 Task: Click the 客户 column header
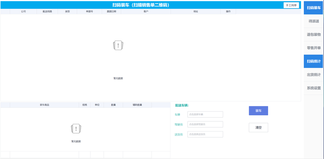(146, 12)
